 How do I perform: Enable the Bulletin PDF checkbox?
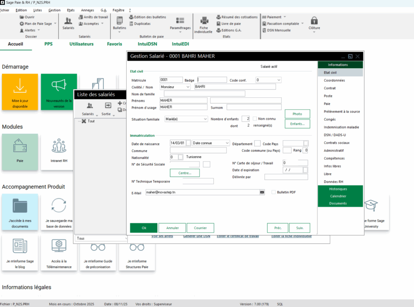(x=274, y=192)
